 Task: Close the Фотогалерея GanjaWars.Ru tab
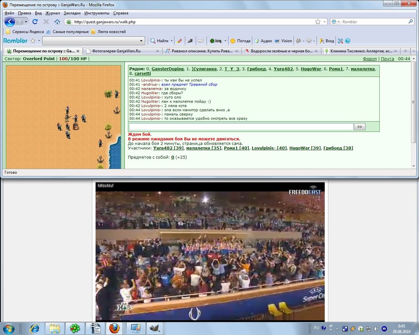157,51
